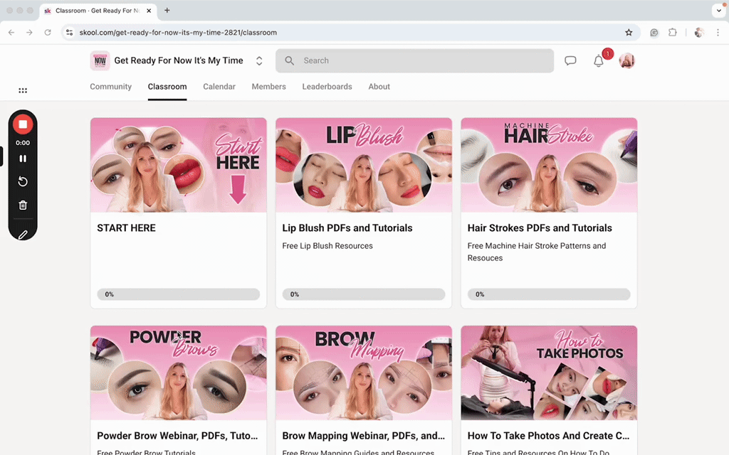729x455 pixels.
Task: Click the 'Free Lip Blush Resources' description
Action: (327, 246)
